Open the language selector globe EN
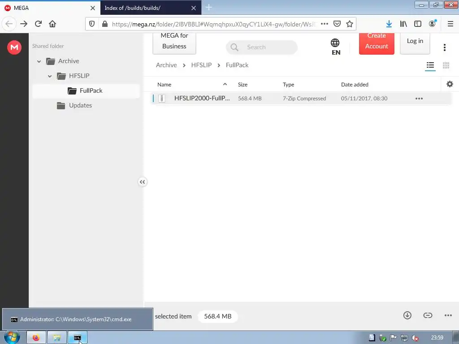This screenshot has height=344, width=459. click(x=335, y=47)
